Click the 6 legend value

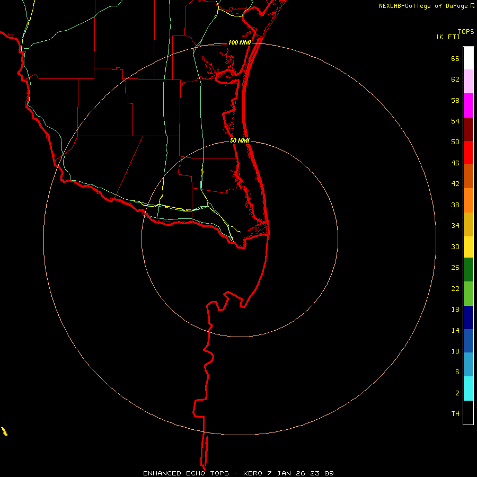tap(457, 372)
